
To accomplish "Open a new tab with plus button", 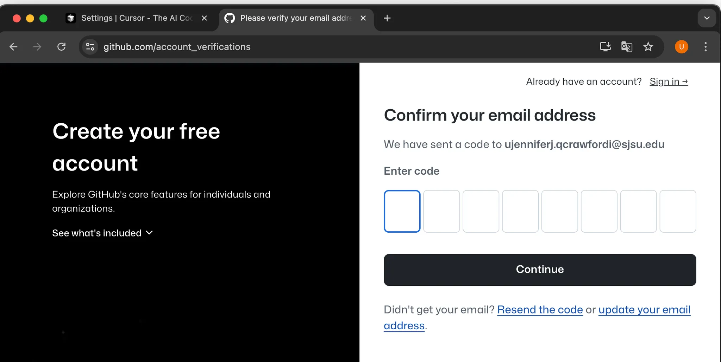I will click(387, 18).
